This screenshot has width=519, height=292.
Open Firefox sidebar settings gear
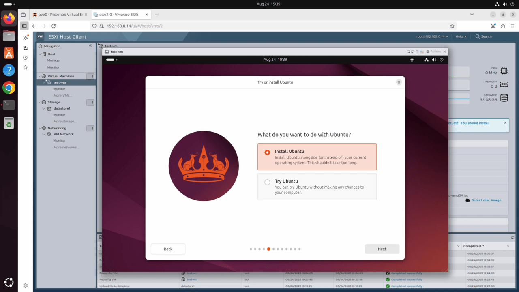click(25, 286)
